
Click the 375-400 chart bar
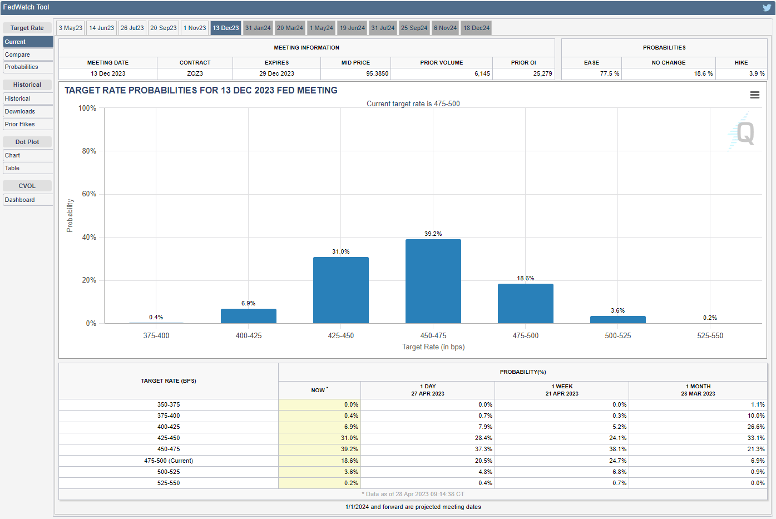pos(156,323)
